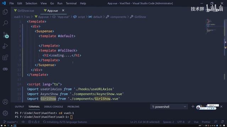227x127 pixels.
Task: Open the Terminal menu
Action: point(71,3)
